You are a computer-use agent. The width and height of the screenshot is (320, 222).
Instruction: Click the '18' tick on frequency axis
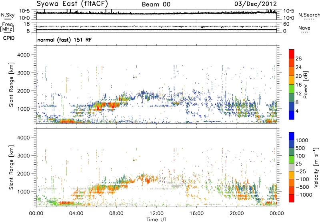click(x=27, y=24)
